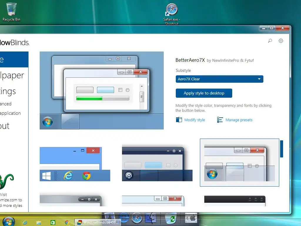
Task: Open the About section in sidebar
Action: 5,126
